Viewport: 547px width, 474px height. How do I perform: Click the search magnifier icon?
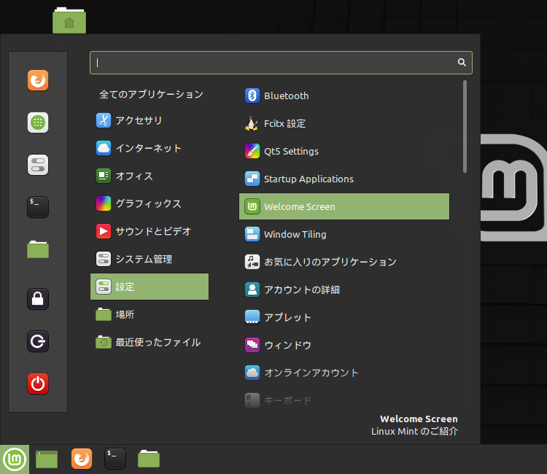[462, 63]
